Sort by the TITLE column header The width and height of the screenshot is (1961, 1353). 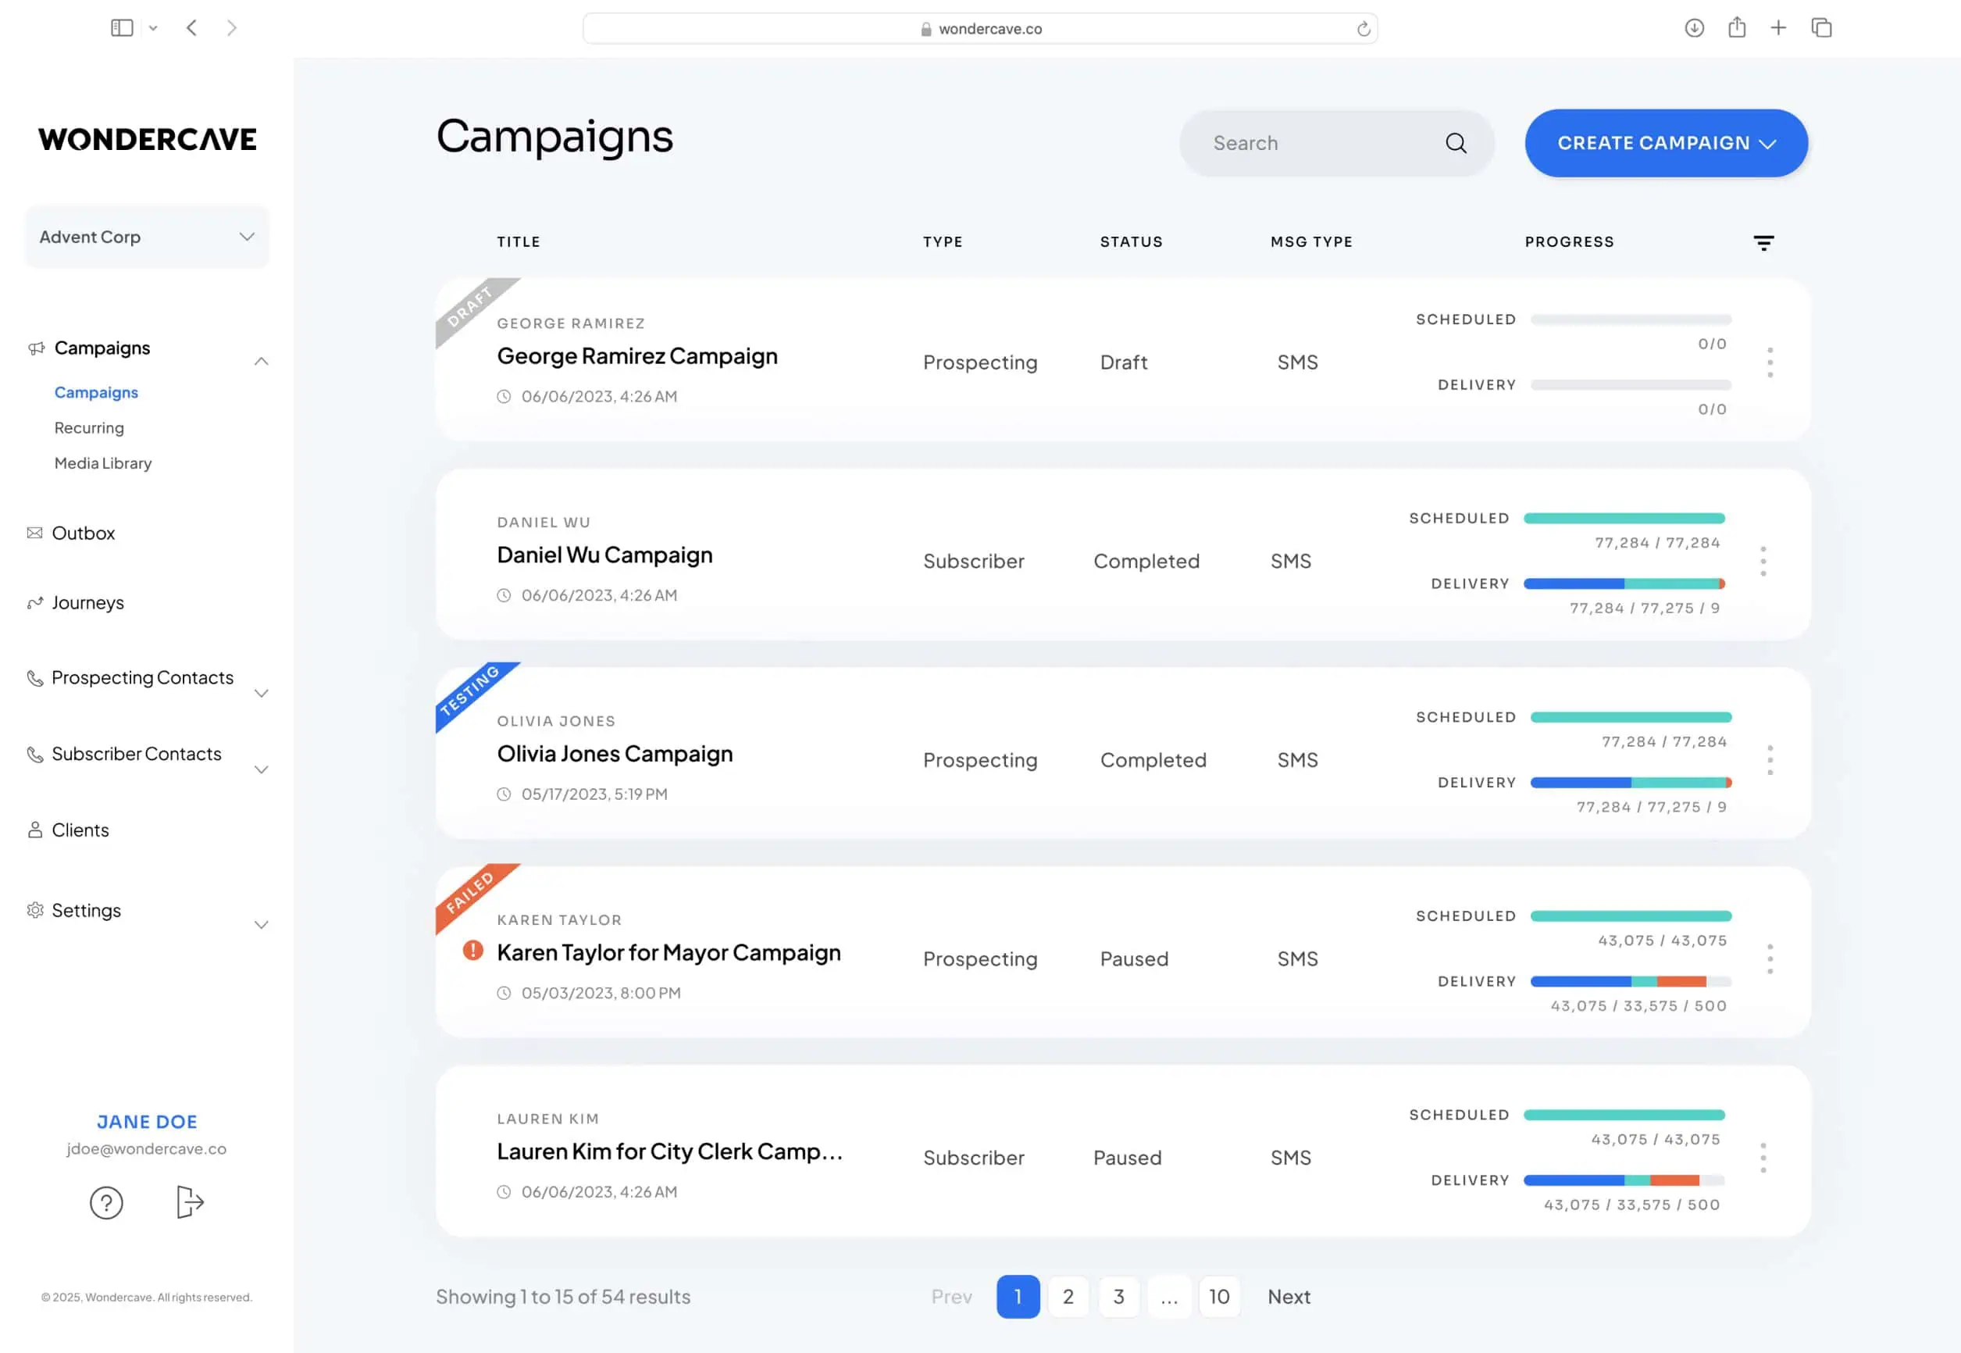pyautogui.click(x=519, y=241)
